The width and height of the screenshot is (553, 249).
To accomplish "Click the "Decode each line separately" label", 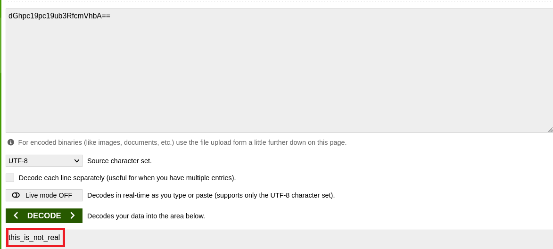I will (x=127, y=178).
